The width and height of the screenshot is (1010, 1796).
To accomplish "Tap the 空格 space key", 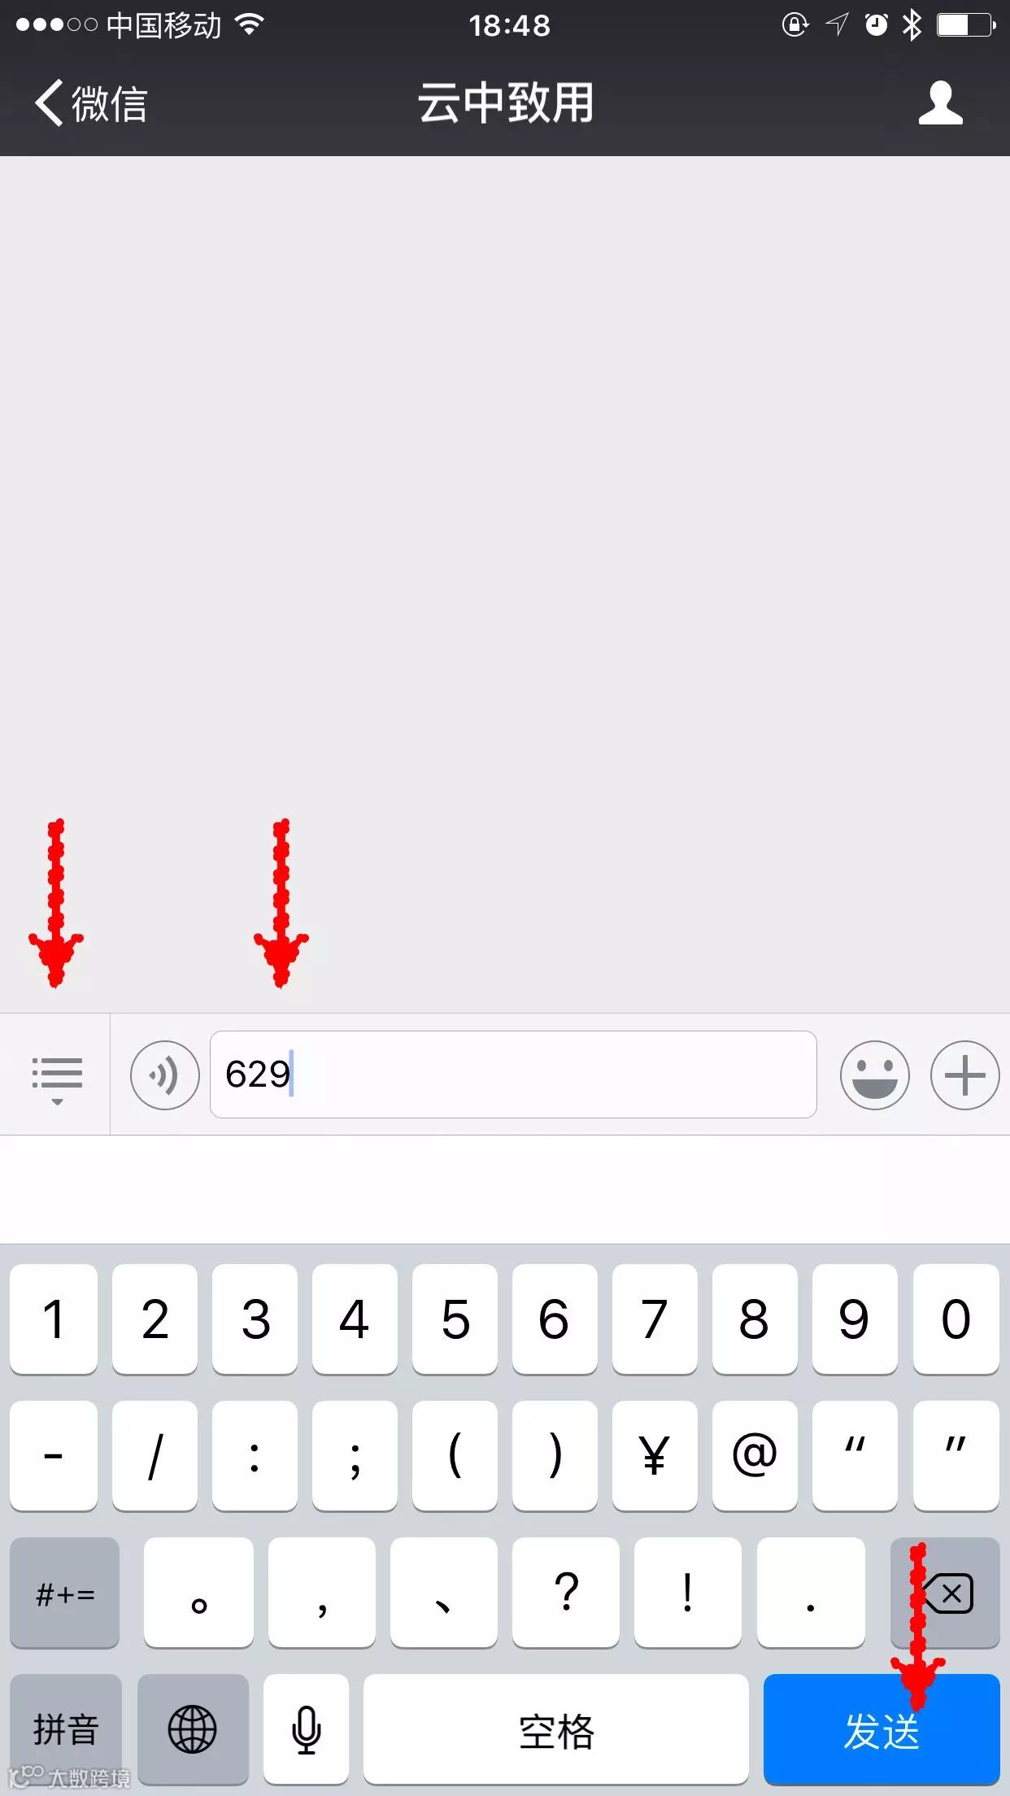I will pos(556,1728).
